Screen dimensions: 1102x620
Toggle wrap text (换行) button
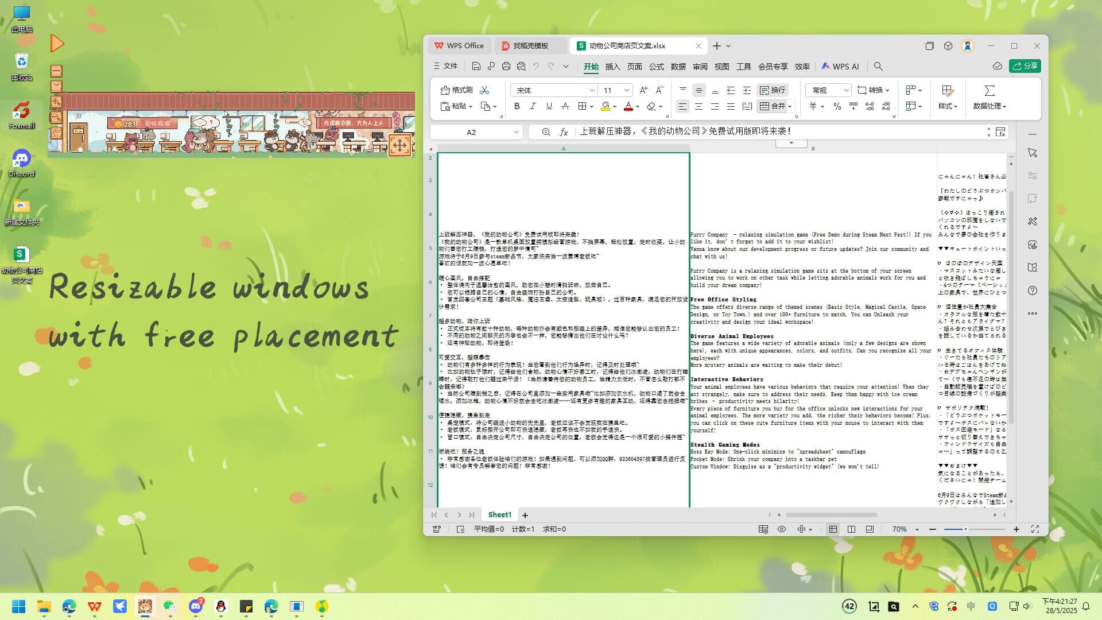773,90
